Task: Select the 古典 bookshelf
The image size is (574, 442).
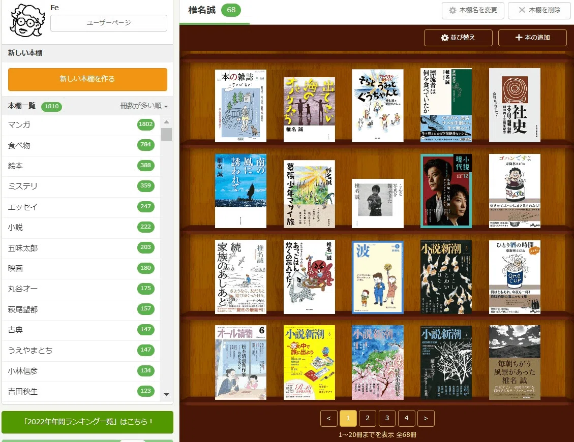Action: 81,330
